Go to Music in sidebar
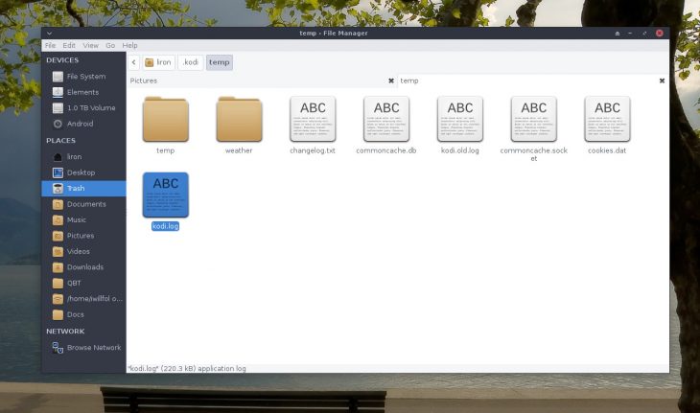The height and width of the screenshot is (413, 700). coord(84,219)
